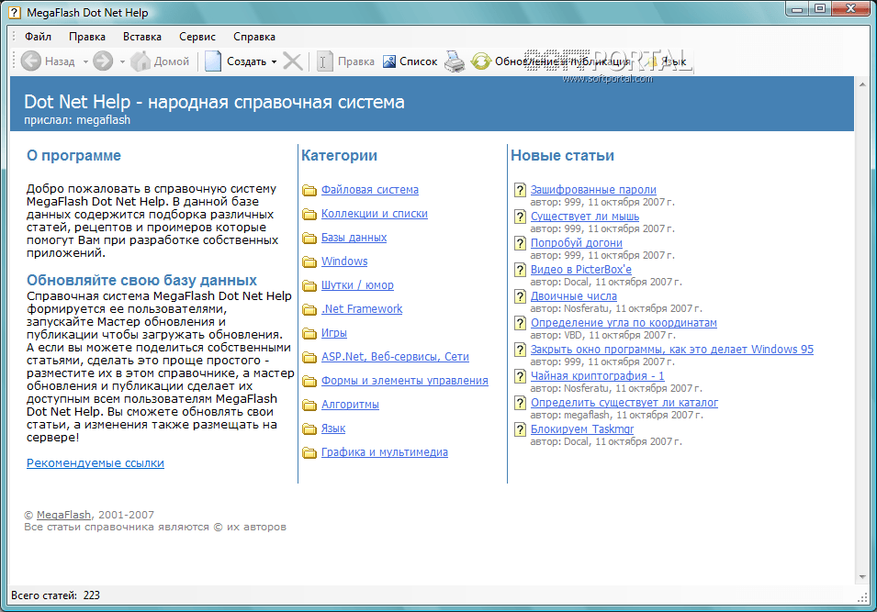Launch Обновление и публикация update icon
This screenshot has width=877, height=612.
[480, 61]
